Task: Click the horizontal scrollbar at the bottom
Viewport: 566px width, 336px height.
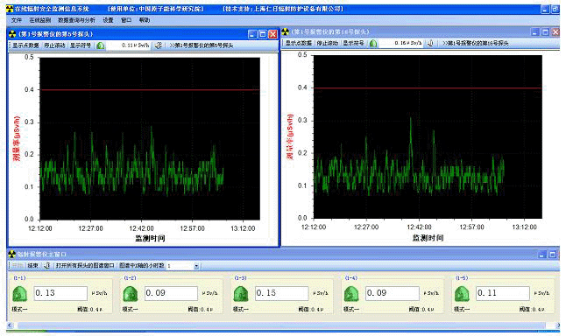Action: pyautogui.click(x=283, y=325)
